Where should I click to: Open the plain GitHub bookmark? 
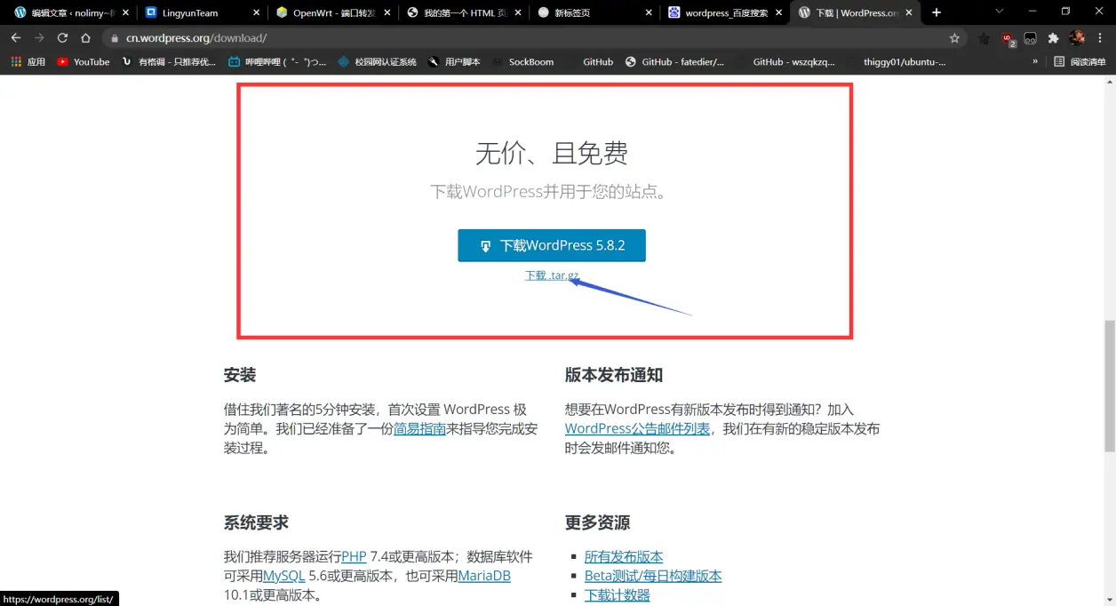click(589, 62)
